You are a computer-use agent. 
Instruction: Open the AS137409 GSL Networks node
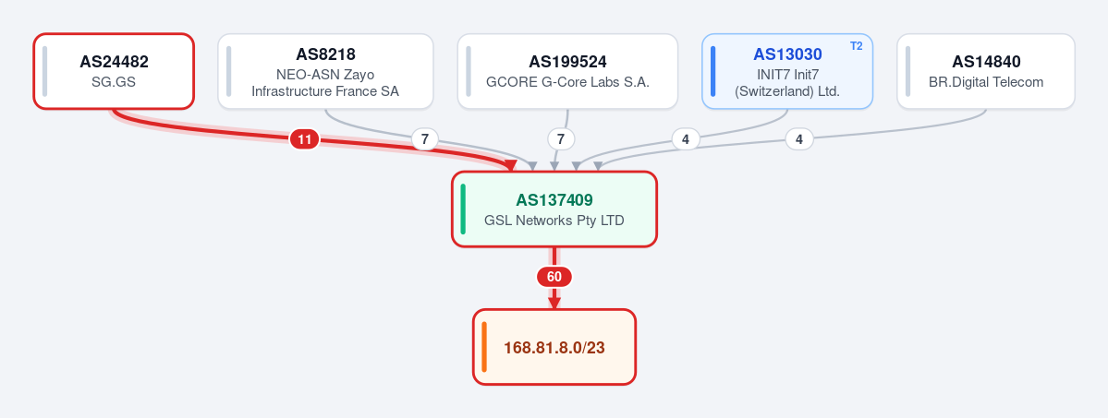554,209
